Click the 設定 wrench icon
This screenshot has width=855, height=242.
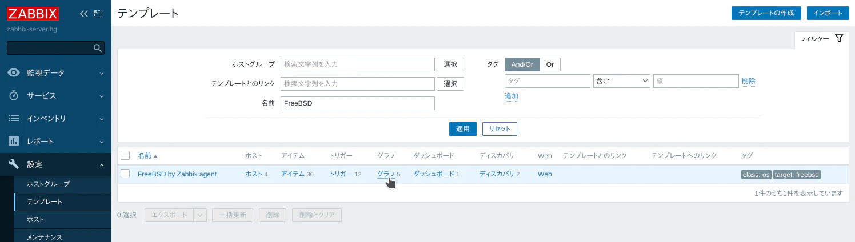point(14,164)
